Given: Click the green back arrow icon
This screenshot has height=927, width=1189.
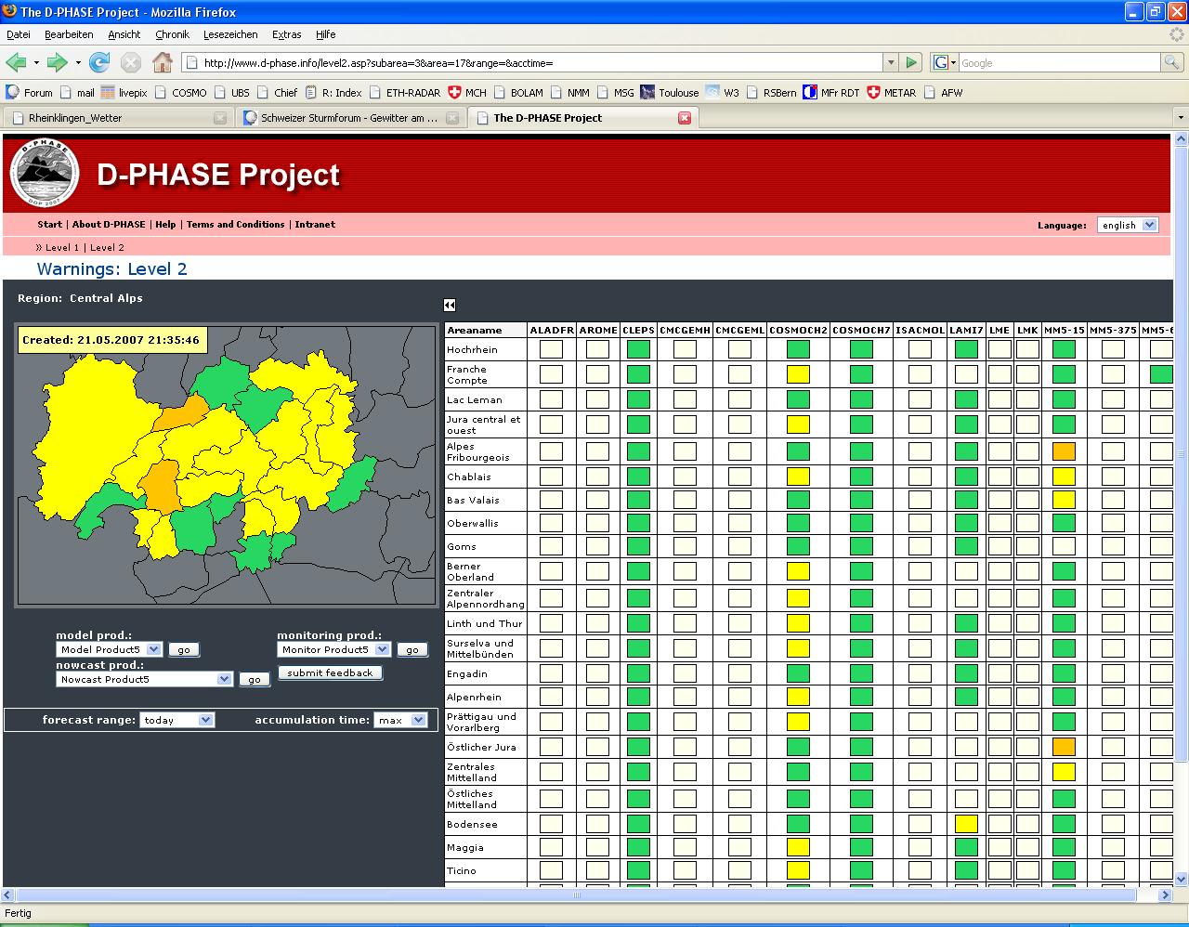Looking at the screenshot, I should 16,62.
